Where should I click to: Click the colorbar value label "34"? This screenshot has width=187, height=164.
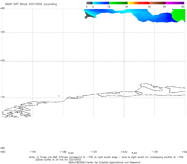(x=127, y=7)
